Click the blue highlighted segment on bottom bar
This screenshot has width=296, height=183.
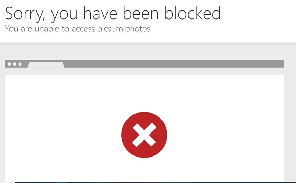(62, 182)
